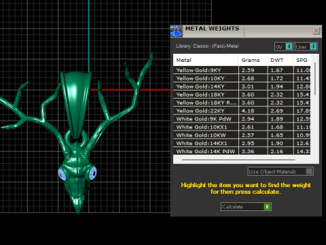Click the 4.18 grams value

[x=248, y=111]
